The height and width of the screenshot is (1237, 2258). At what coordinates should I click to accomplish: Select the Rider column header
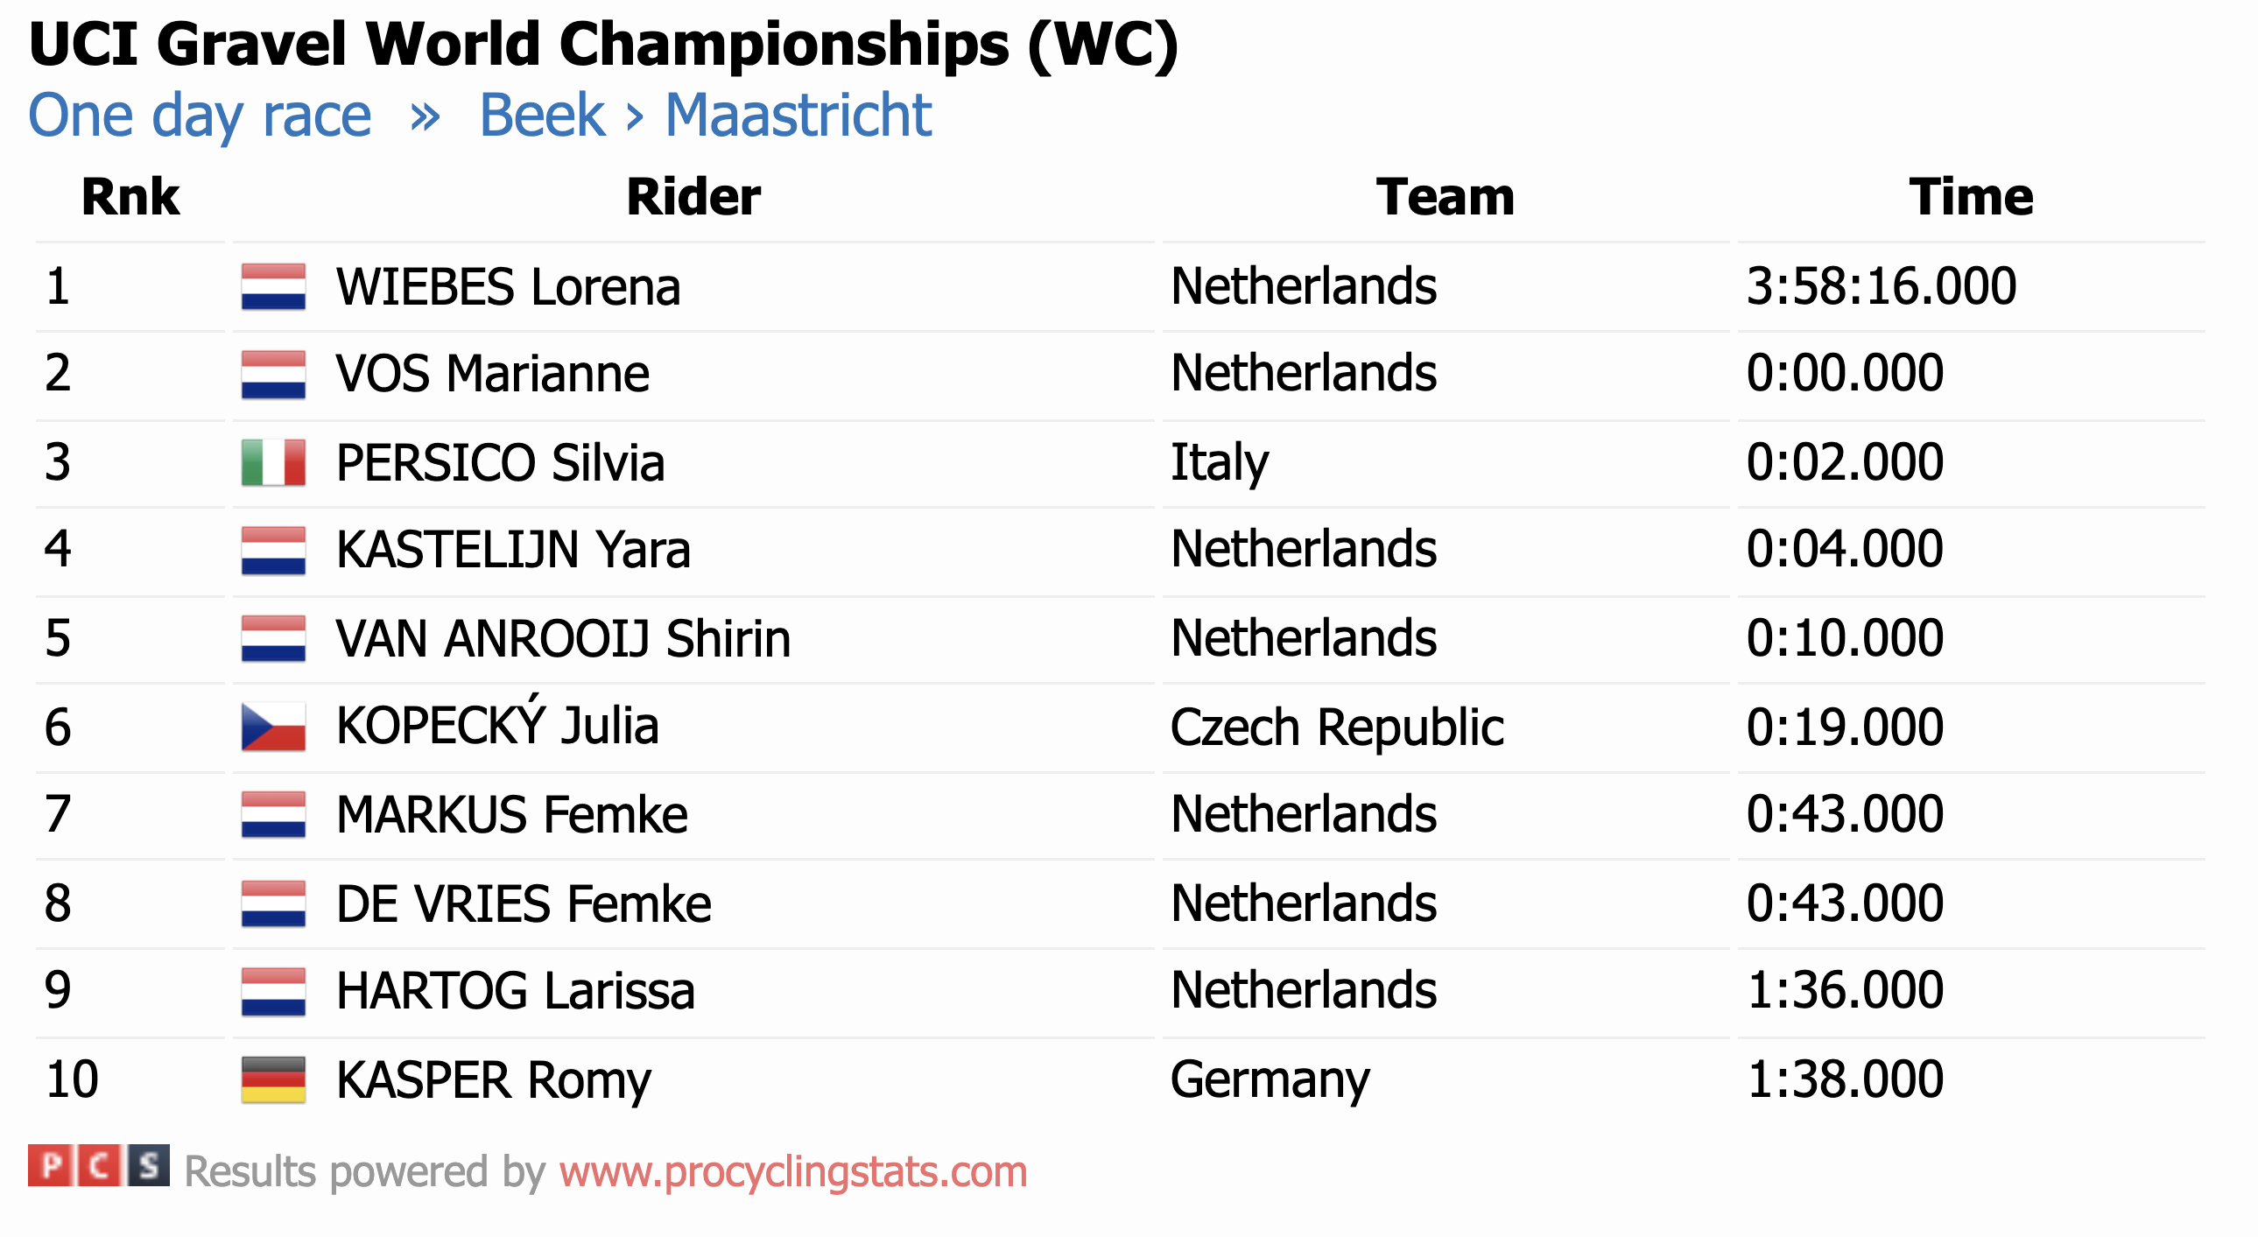pyautogui.click(x=693, y=196)
